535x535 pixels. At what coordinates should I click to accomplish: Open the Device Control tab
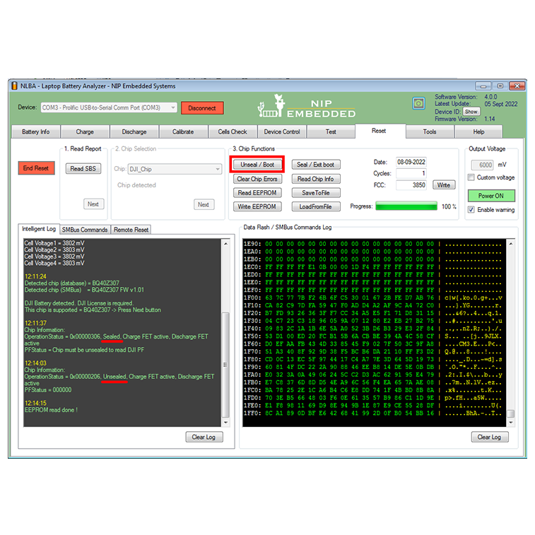pos(282,131)
